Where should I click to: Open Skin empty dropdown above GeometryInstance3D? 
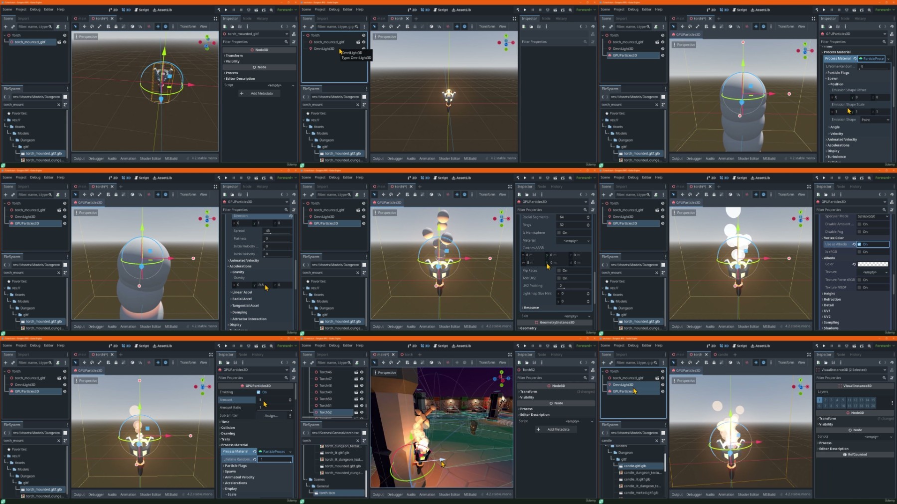click(573, 316)
